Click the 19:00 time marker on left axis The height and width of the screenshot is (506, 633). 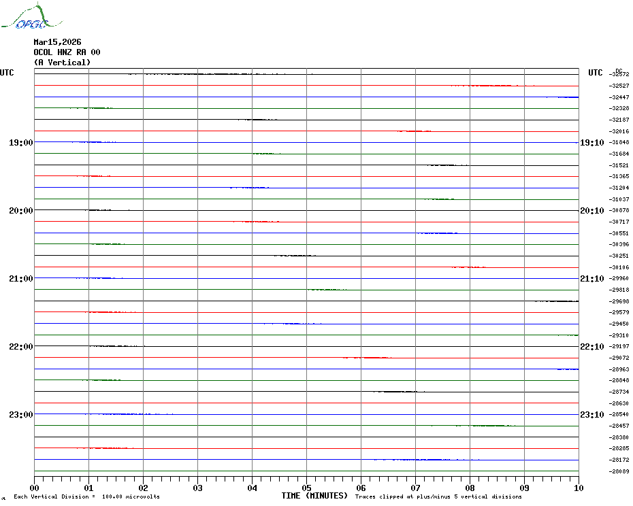[x=20, y=143]
